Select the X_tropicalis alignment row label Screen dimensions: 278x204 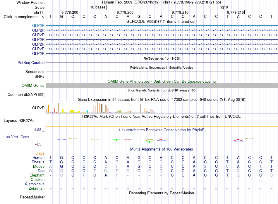35,184
